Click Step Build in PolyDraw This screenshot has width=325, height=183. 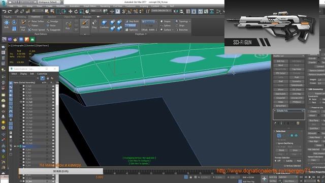click(x=132, y=21)
